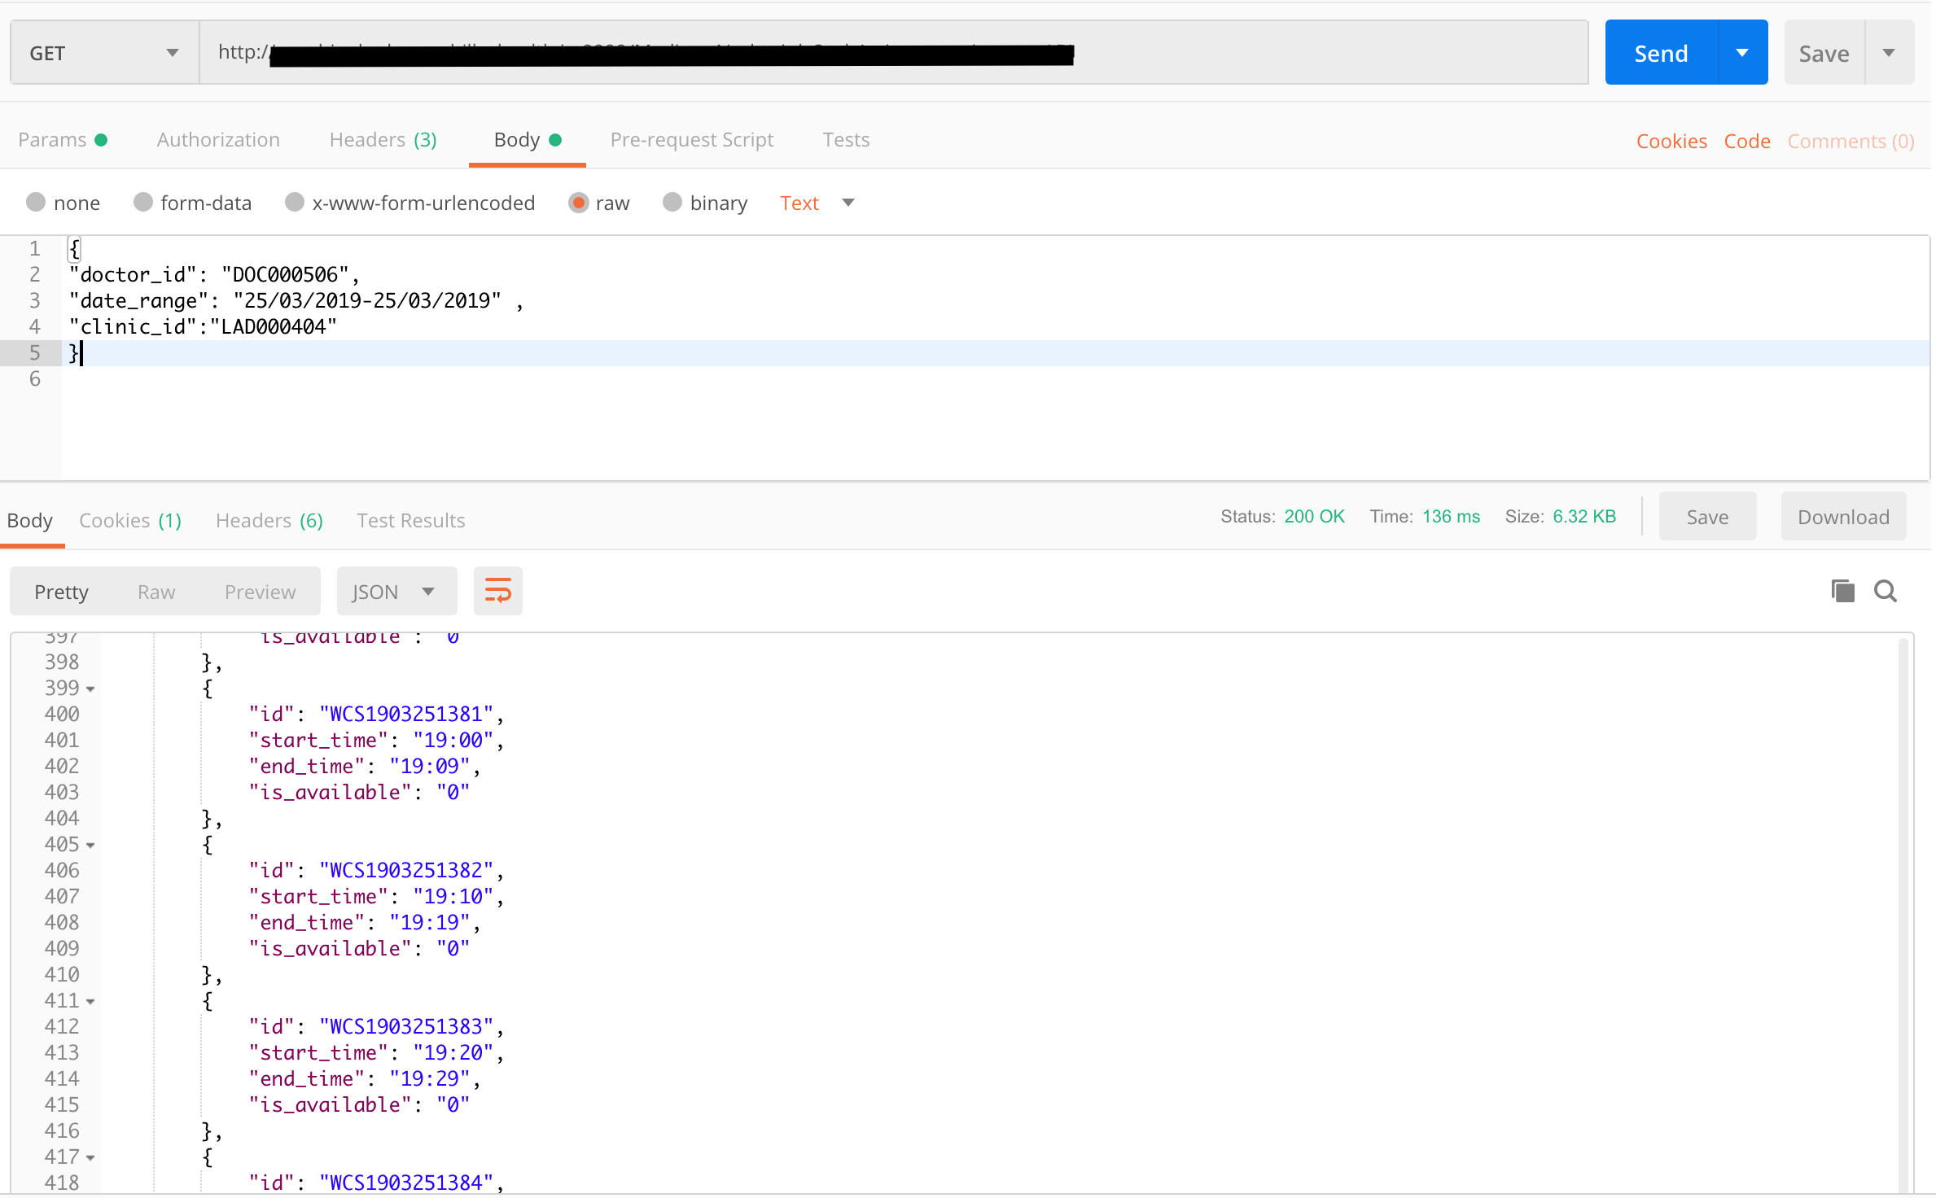Open the GET method dropdown
The image size is (1936, 1198).
[104, 53]
